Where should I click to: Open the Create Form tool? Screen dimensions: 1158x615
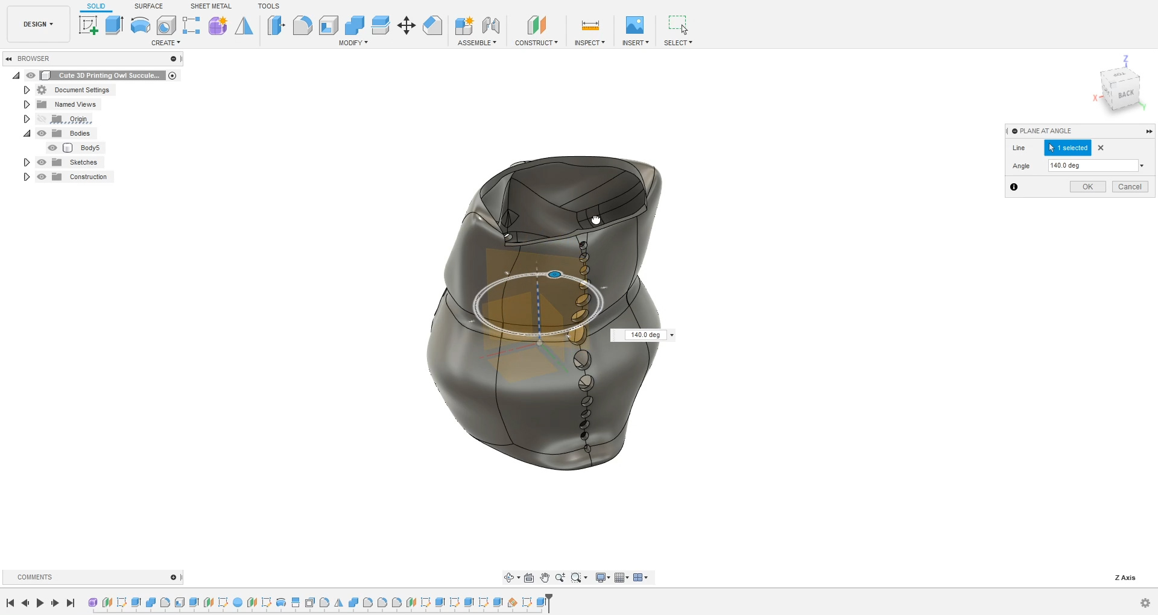[218, 25]
